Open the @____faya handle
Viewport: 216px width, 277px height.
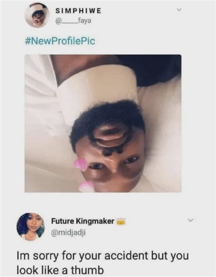tap(73, 21)
